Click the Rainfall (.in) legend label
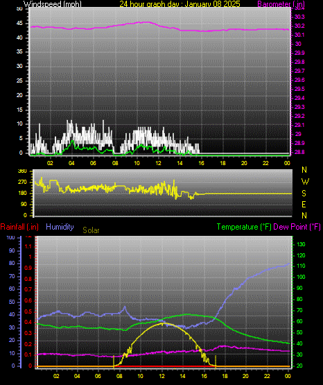 [19, 227]
